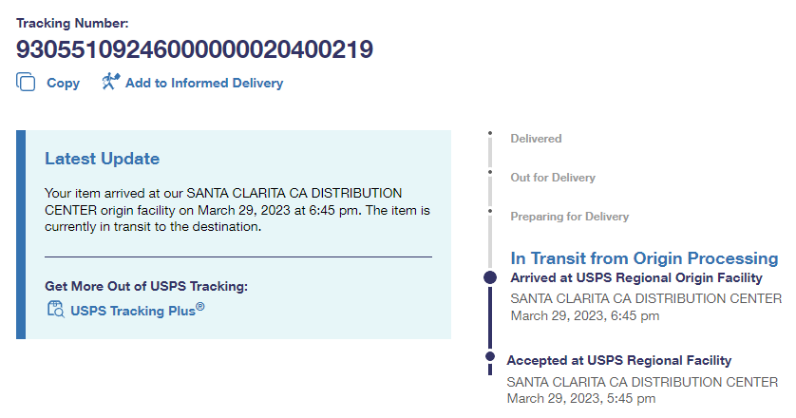
Task: Click the Informed Delivery running-mail icon
Action: pos(110,82)
